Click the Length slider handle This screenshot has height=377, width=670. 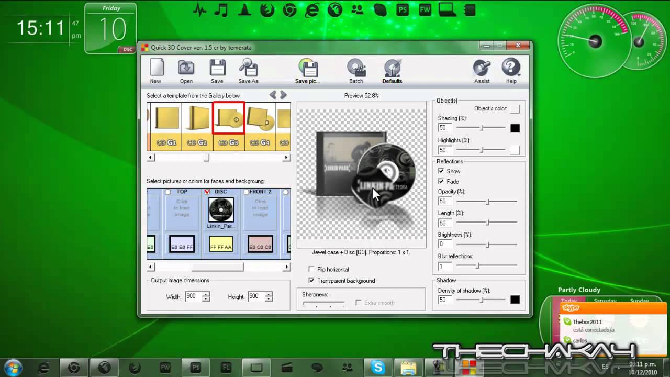click(488, 223)
